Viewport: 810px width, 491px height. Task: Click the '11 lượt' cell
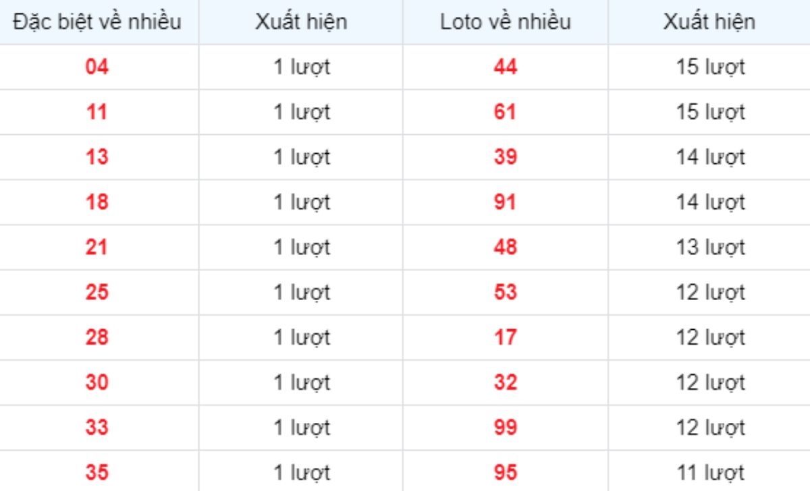pyautogui.click(x=710, y=473)
